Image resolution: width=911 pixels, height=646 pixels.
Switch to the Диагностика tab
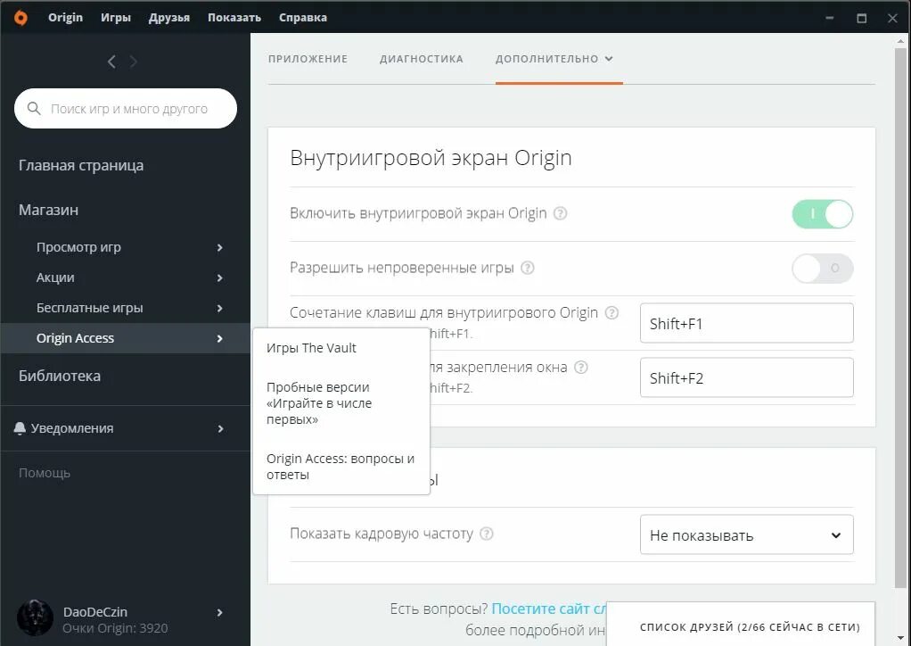(422, 59)
